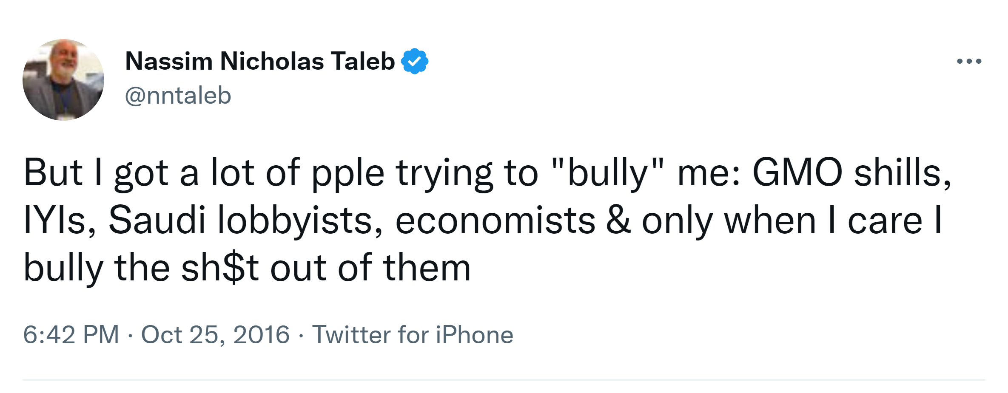Open the three-dot more options menu

point(969,62)
